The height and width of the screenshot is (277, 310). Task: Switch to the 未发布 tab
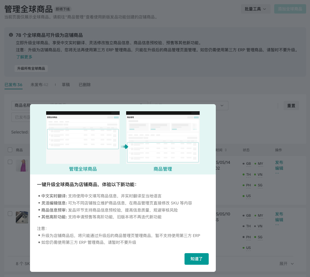click(39, 85)
